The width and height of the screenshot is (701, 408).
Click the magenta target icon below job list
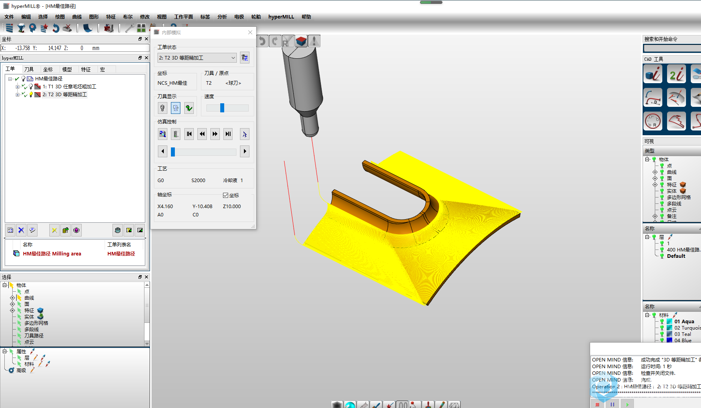click(77, 230)
